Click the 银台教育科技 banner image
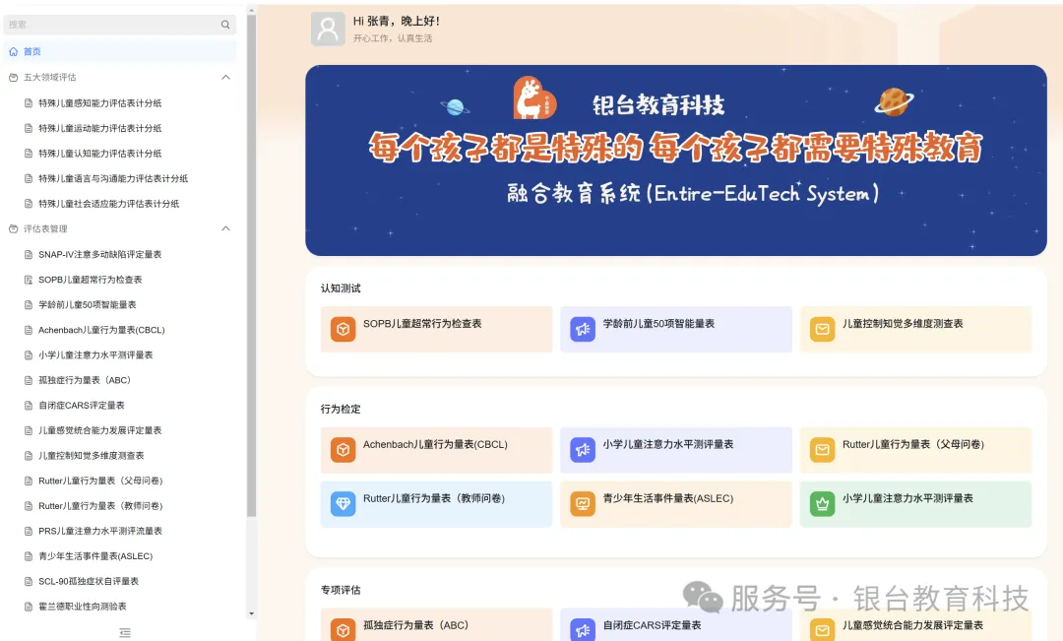Viewport: 1063px width, 641px height. click(676, 160)
